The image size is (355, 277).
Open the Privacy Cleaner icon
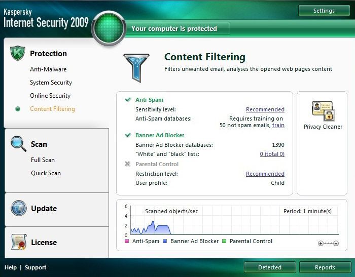[x=323, y=111]
